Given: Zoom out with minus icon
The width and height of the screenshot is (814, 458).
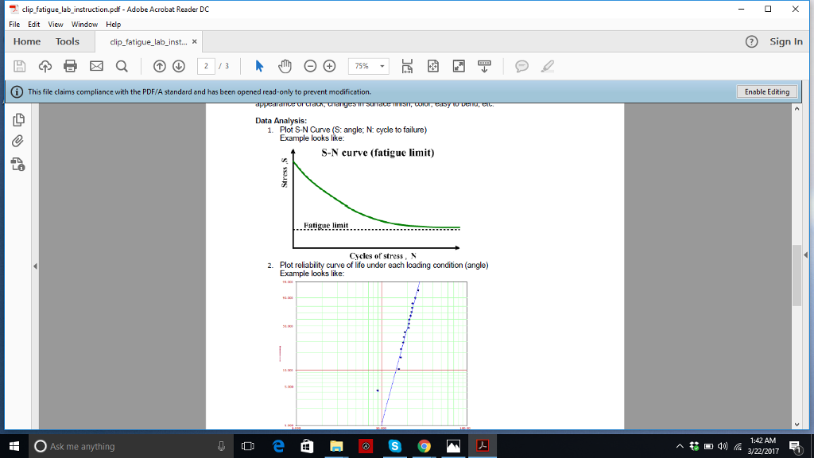Looking at the screenshot, I should point(310,66).
